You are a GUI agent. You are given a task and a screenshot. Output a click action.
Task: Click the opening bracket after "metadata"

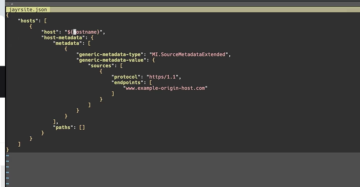tap(89, 43)
